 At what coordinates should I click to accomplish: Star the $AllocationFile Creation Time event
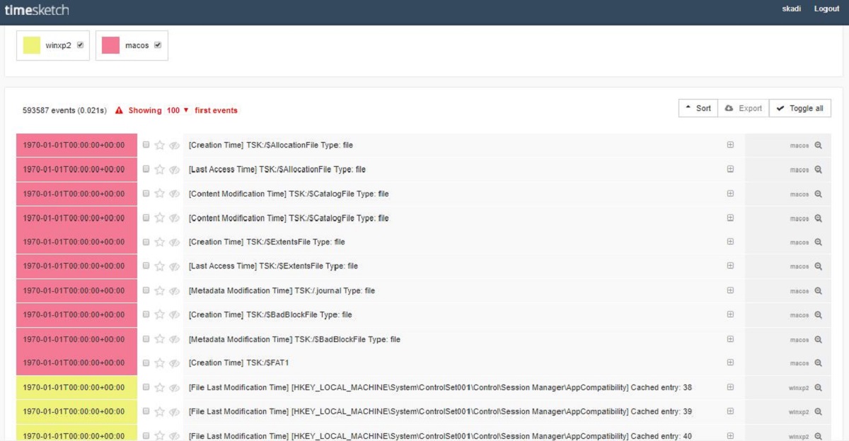[160, 145]
